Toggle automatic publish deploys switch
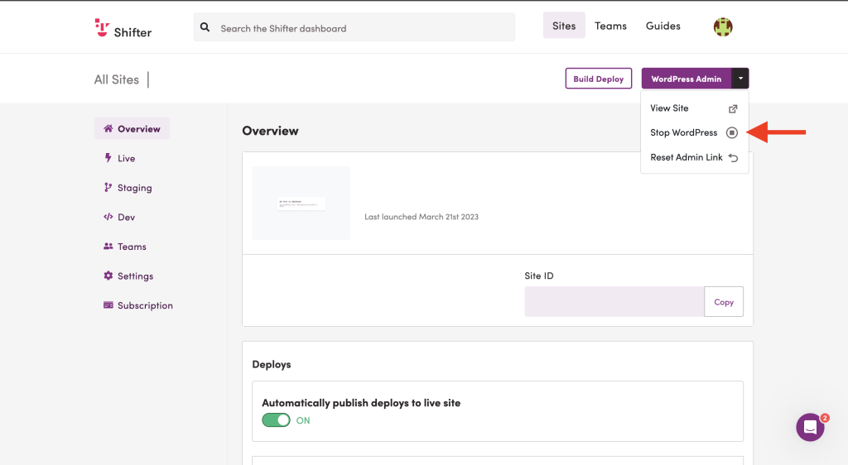The image size is (848, 465). (277, 420)
